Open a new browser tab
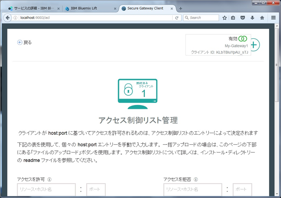 tap(181, 8)
